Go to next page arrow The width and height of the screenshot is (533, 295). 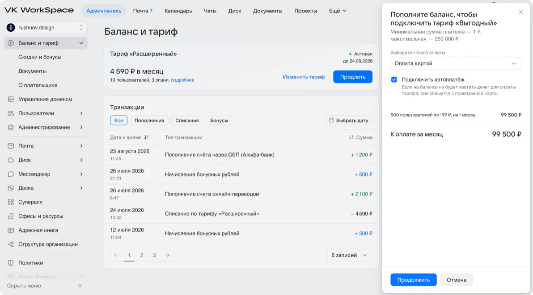click(167, 255)
